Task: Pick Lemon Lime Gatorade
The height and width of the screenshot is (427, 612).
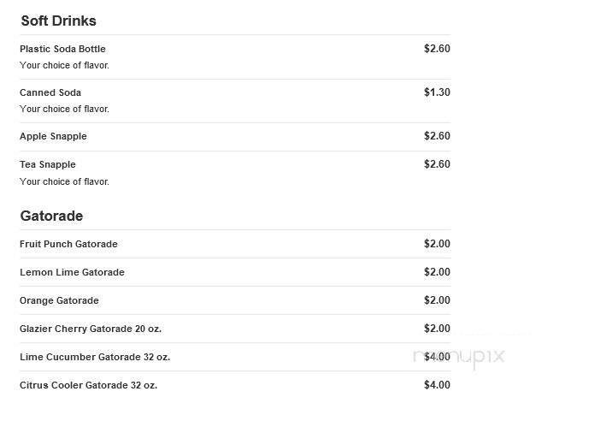Action: pos(72,272)
